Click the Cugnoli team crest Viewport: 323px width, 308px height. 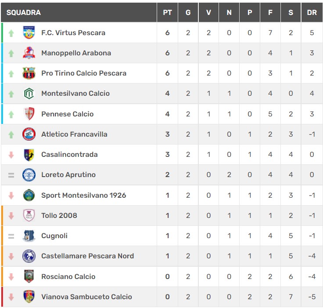point(29,236)
